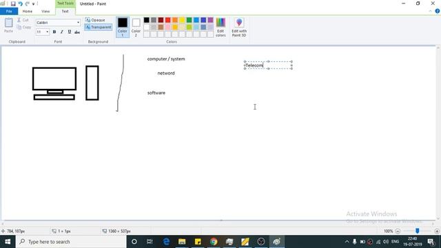Click the Copy button
Viewport: 441px width, 248px height.
coord(24,28)
